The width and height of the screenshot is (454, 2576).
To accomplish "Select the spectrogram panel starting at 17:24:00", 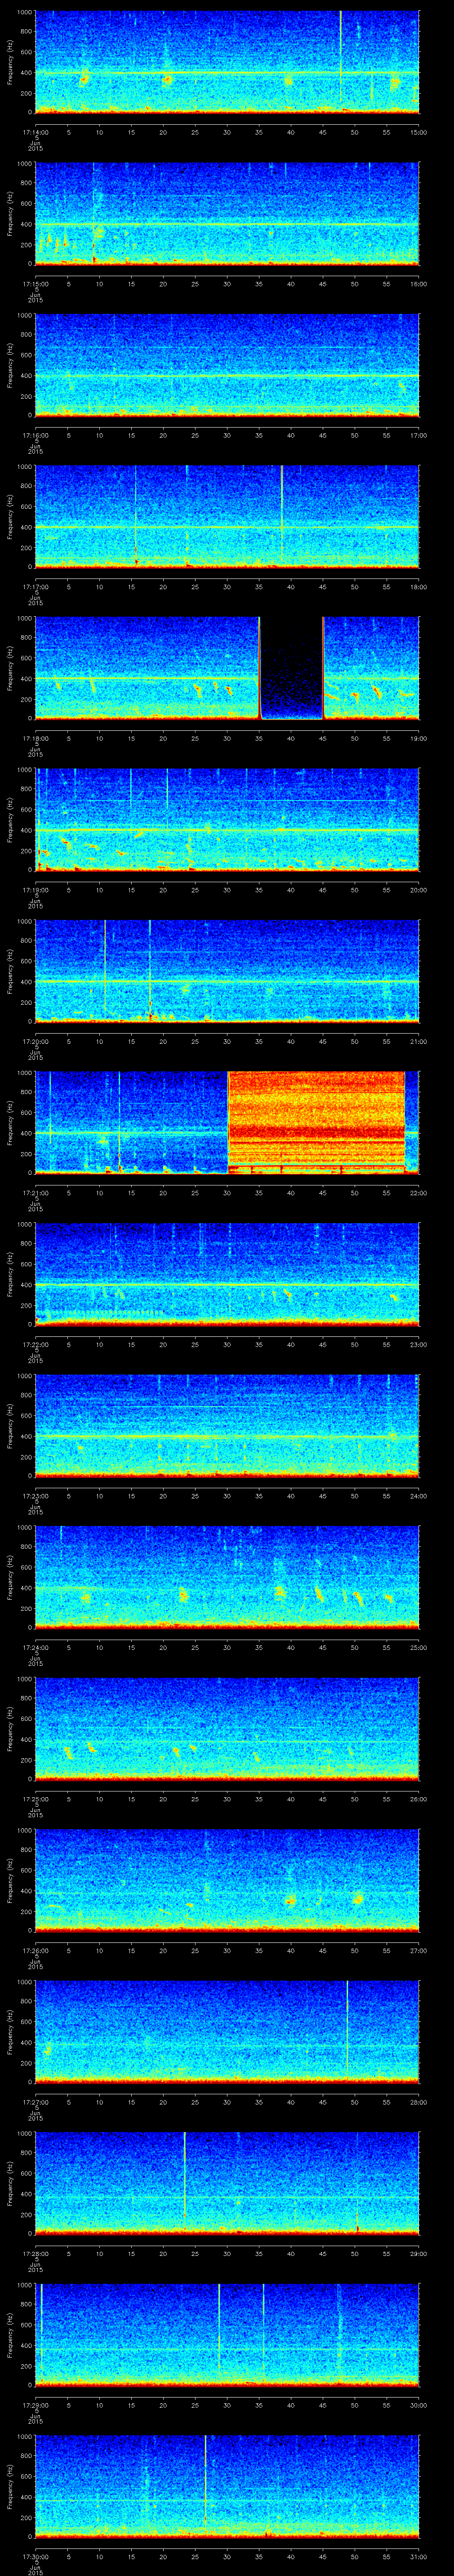I will (227, 1577).
